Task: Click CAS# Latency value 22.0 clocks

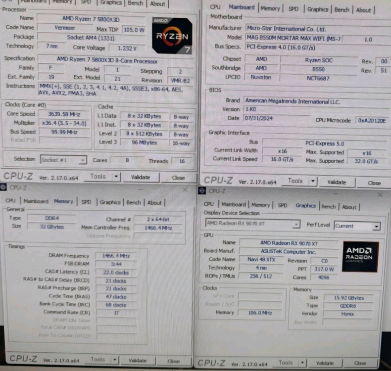Action: [x=116, y=273]
